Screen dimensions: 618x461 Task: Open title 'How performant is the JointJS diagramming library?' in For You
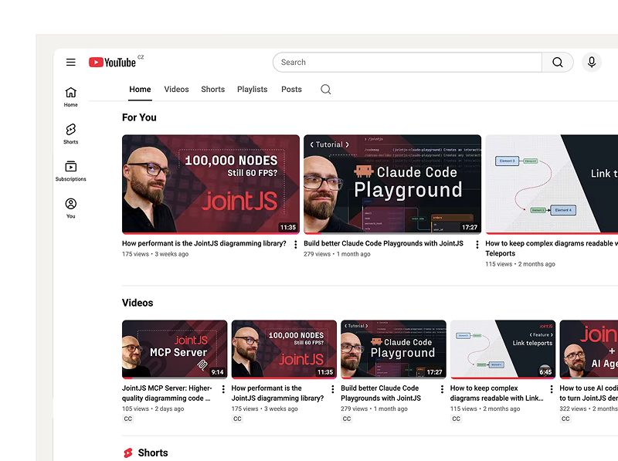coord(204,243)
